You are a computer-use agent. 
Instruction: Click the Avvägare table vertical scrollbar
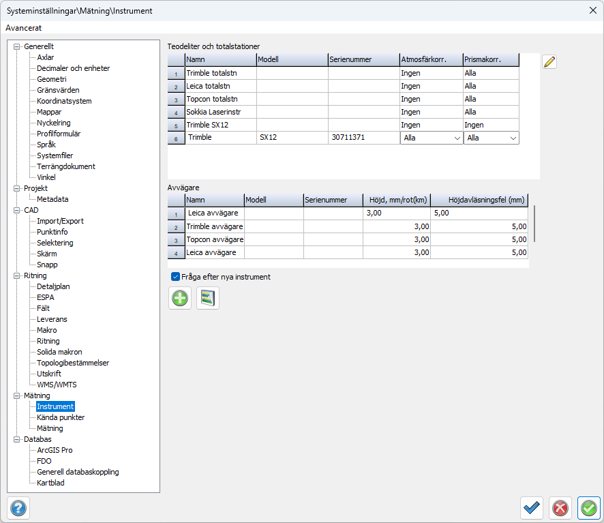[534, 225]
